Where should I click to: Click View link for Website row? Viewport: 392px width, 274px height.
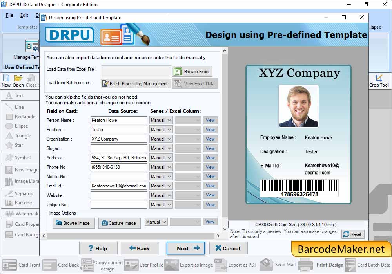(210, 195)
